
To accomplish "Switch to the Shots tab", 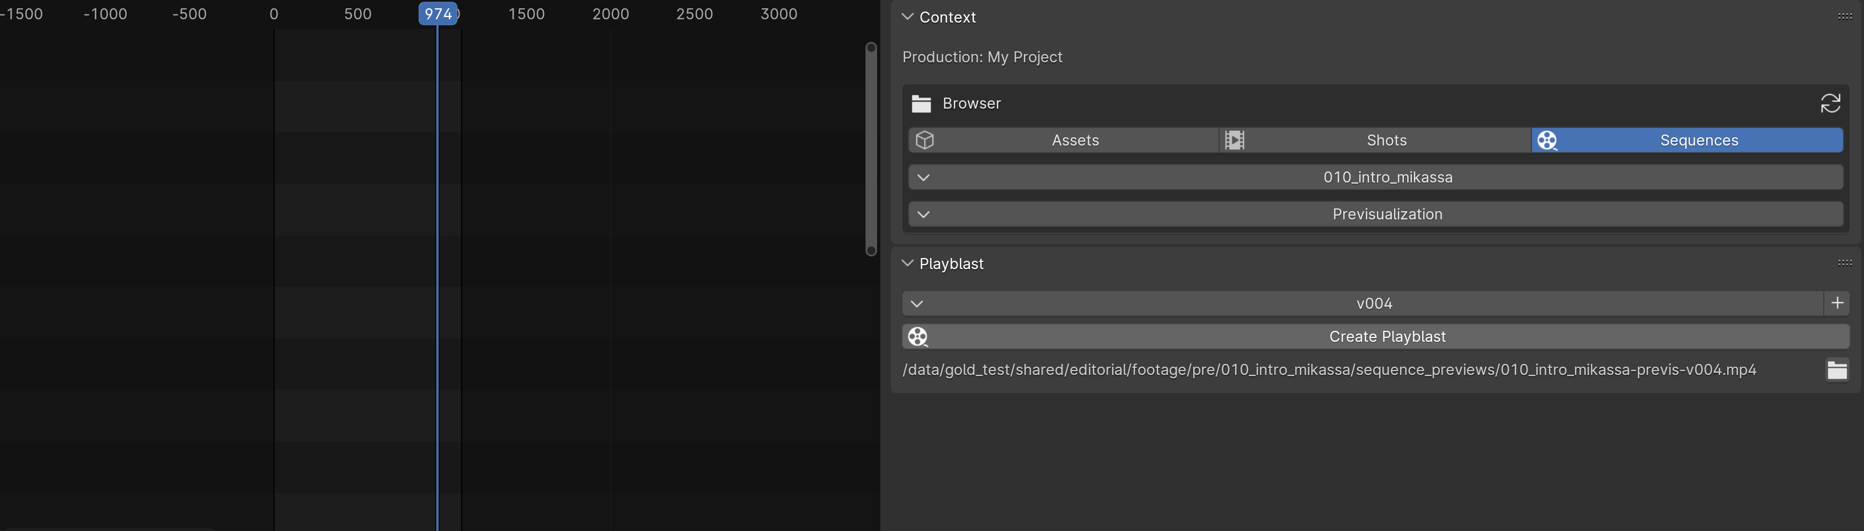I will pyautogui.click(x=1375, y=141).
